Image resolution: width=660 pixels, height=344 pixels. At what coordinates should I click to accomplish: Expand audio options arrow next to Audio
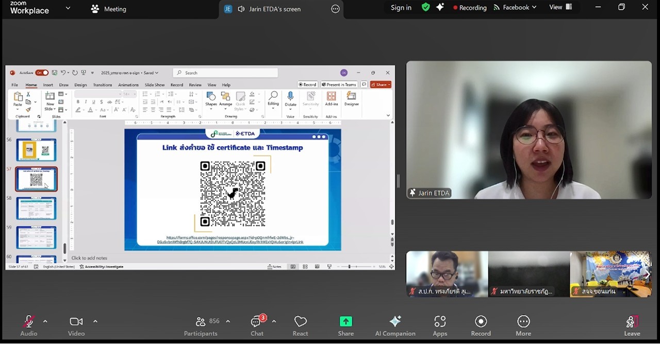[x=45, y=321]
